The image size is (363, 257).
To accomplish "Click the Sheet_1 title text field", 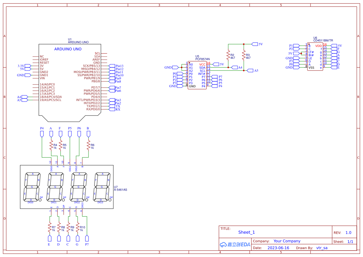I will point(246,232).
